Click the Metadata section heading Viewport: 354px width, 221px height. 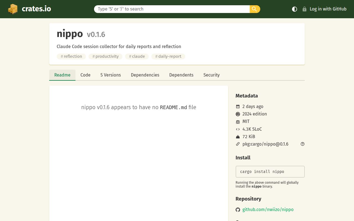tap(247, 96)
